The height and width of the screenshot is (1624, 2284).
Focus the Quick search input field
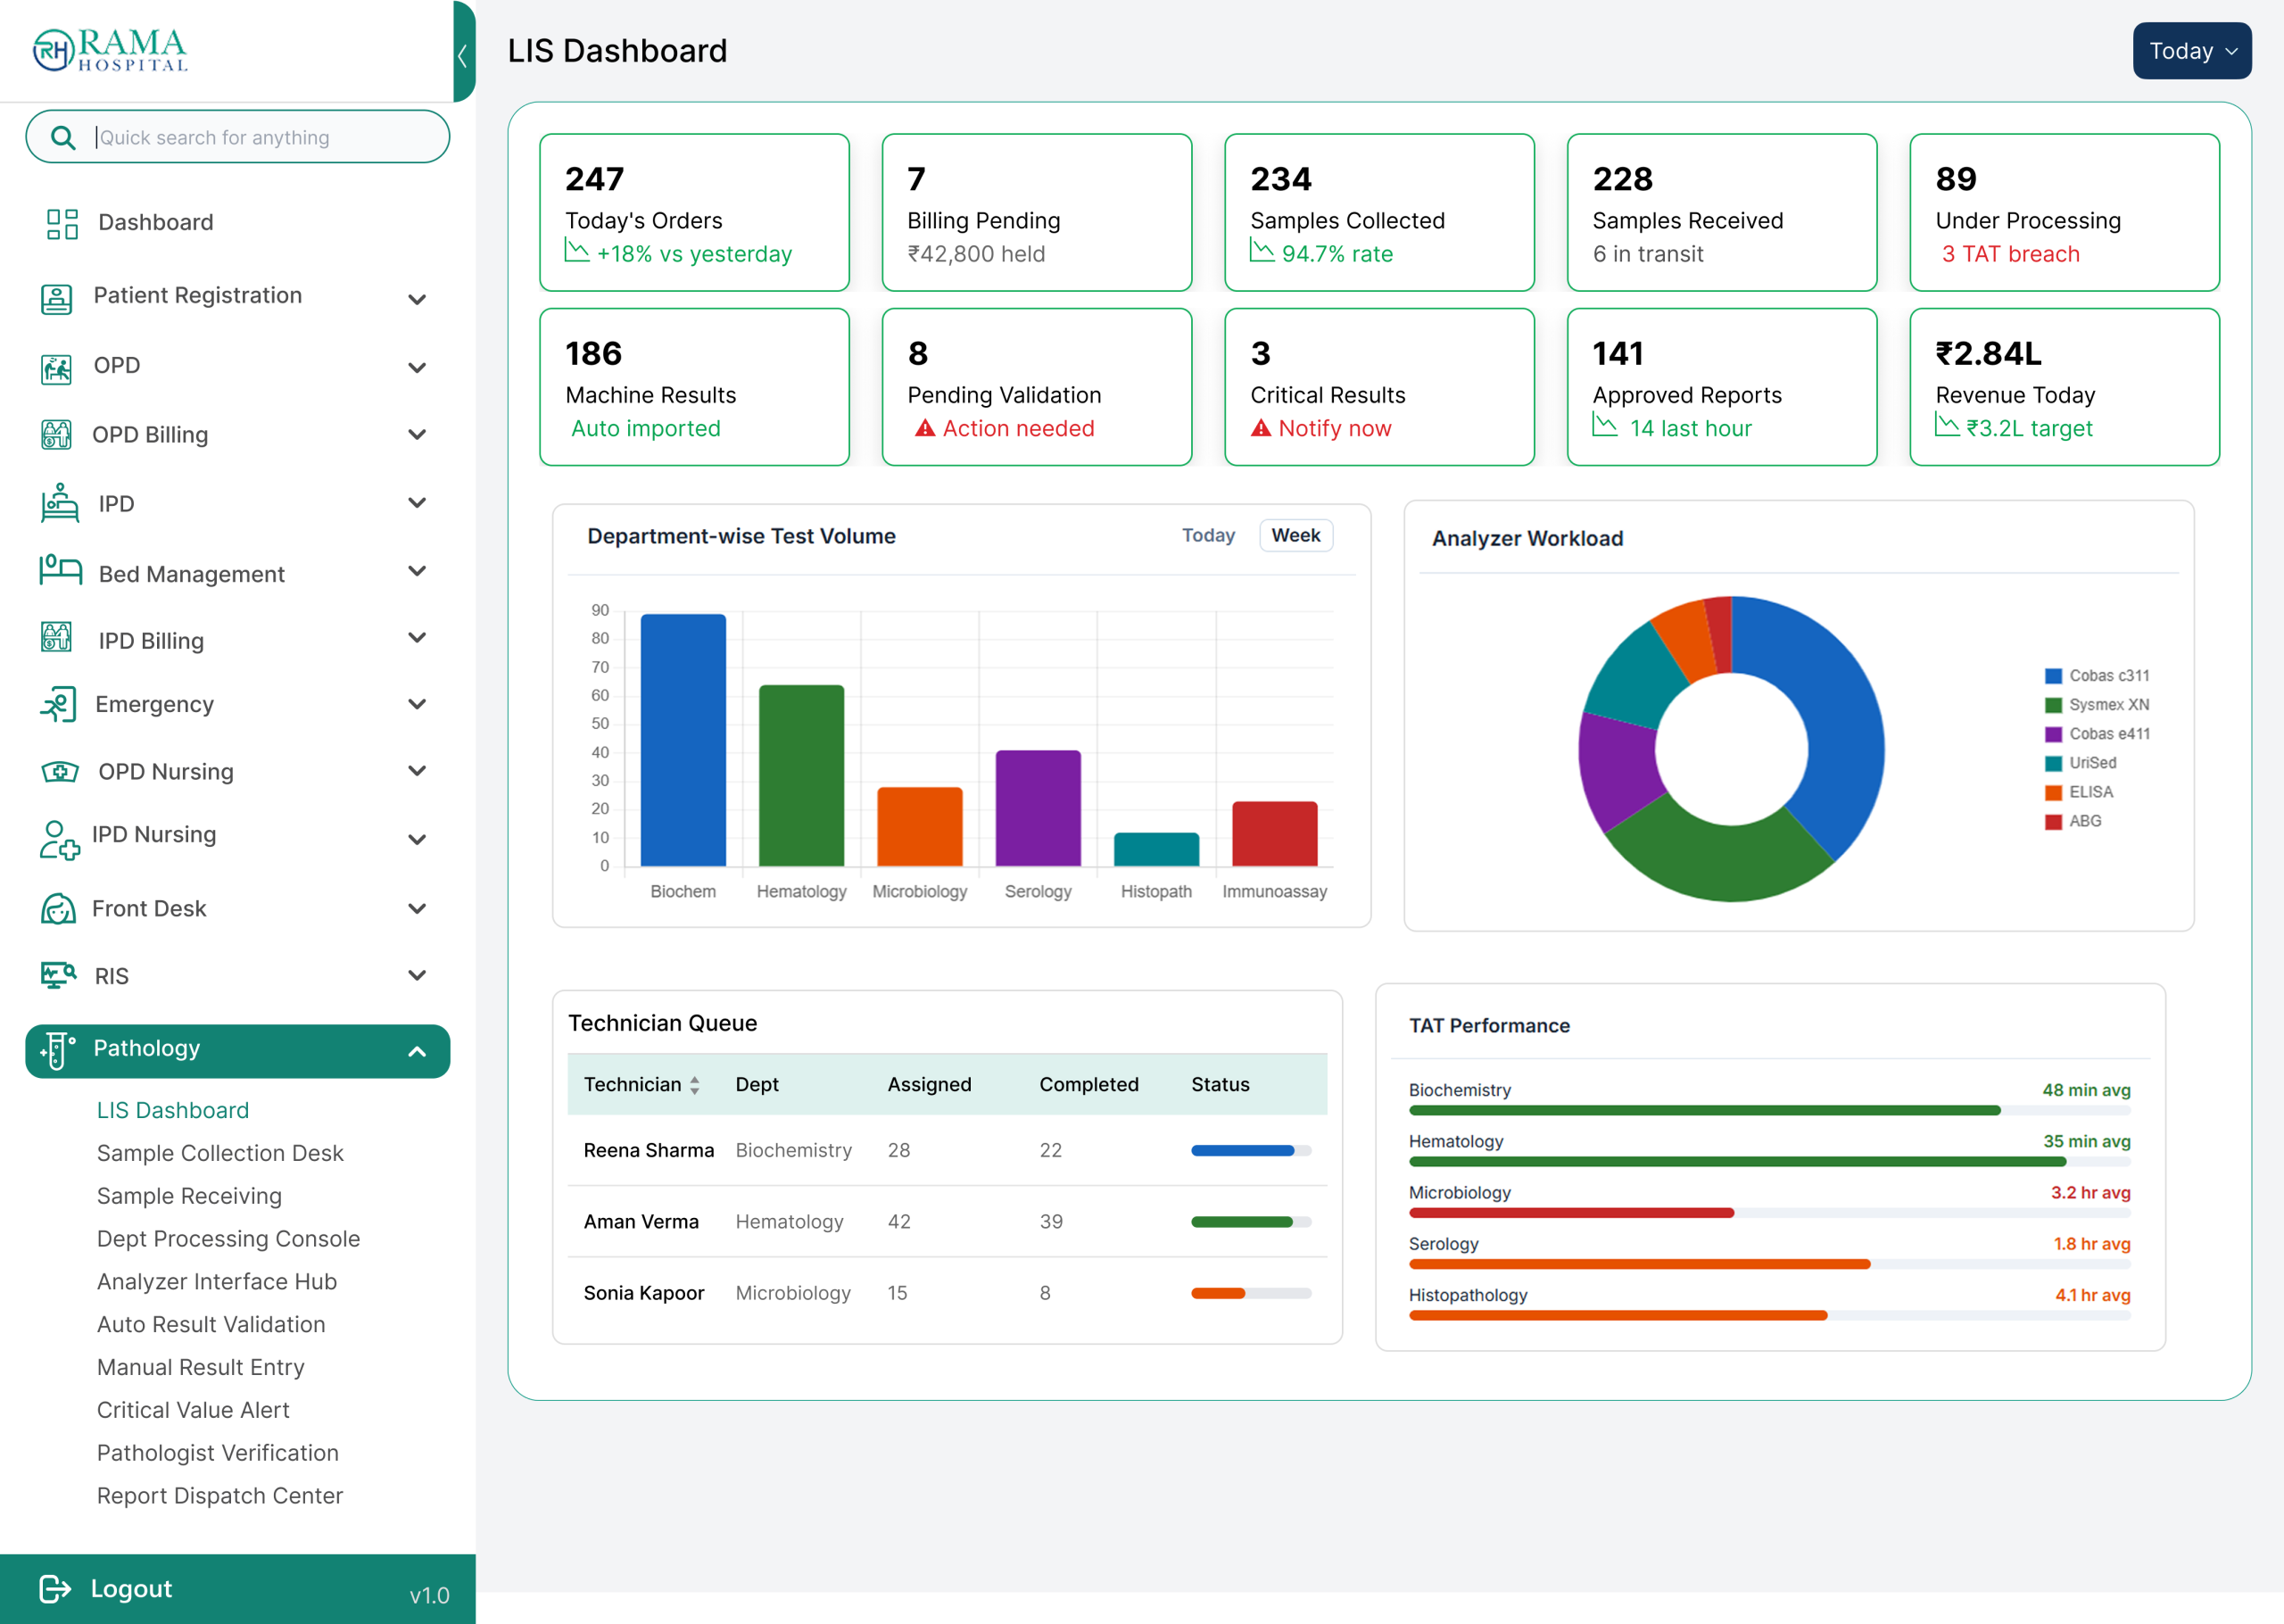(x=238, y=137)
